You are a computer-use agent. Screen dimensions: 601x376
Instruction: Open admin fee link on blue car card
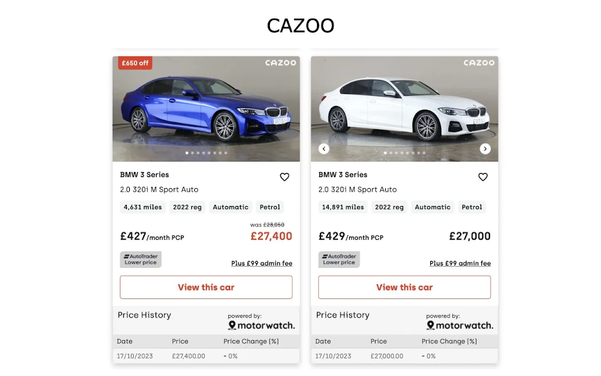coord(262,264)
